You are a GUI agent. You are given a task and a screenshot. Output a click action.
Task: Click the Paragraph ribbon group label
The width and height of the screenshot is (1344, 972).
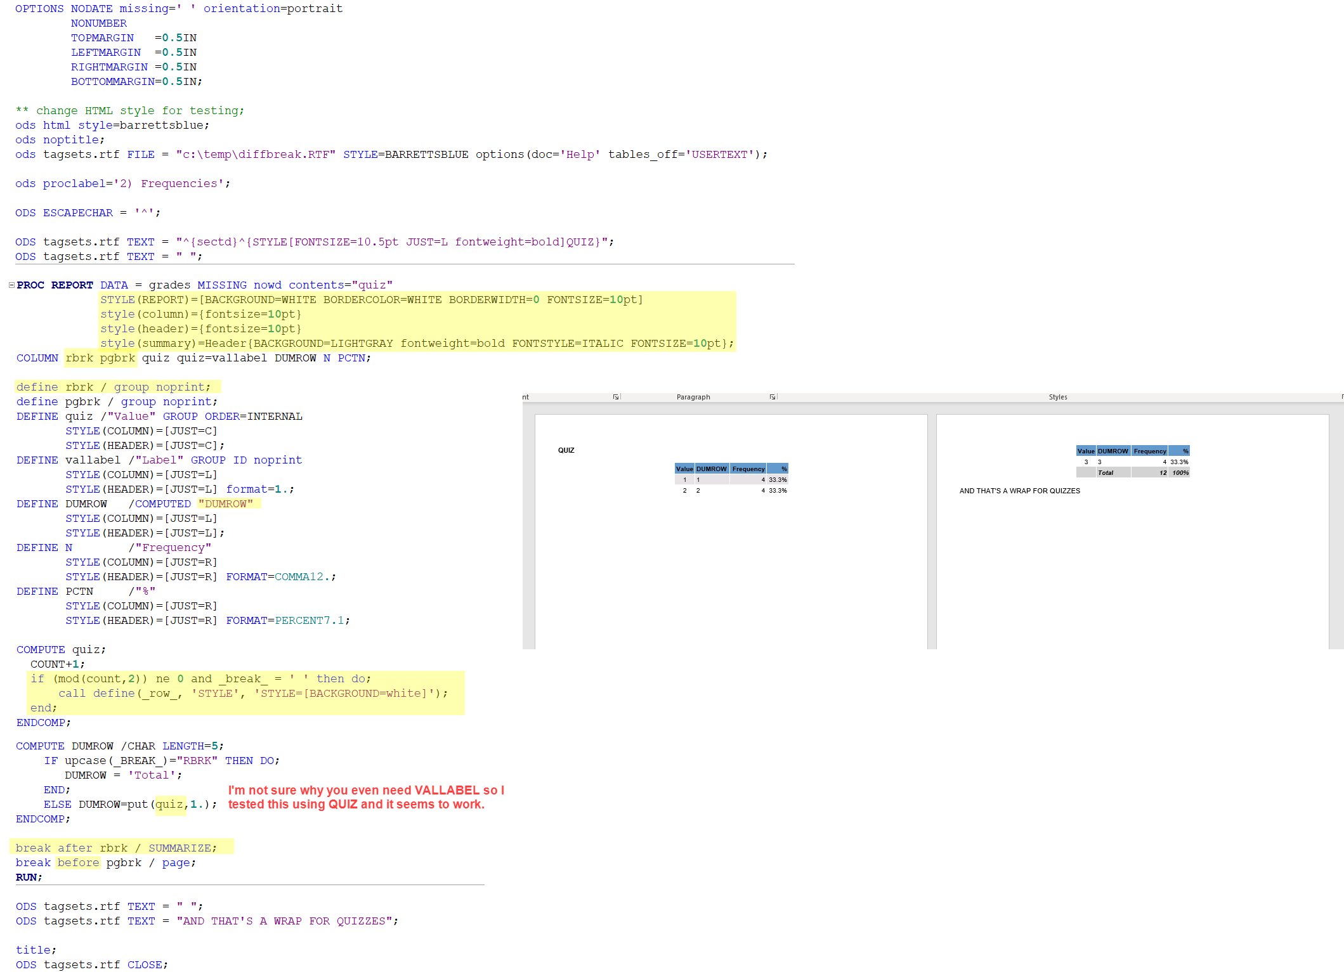693,397
